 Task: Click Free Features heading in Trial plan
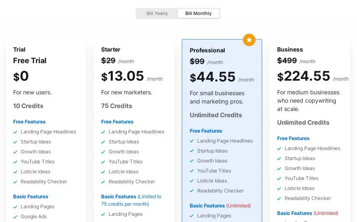(x=29, y=122)
